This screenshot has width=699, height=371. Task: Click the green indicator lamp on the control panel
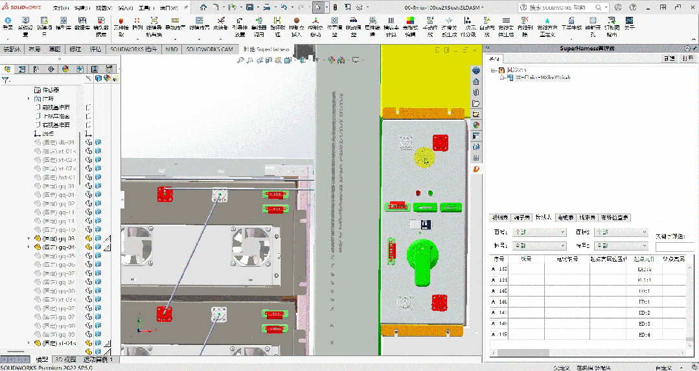430,193
